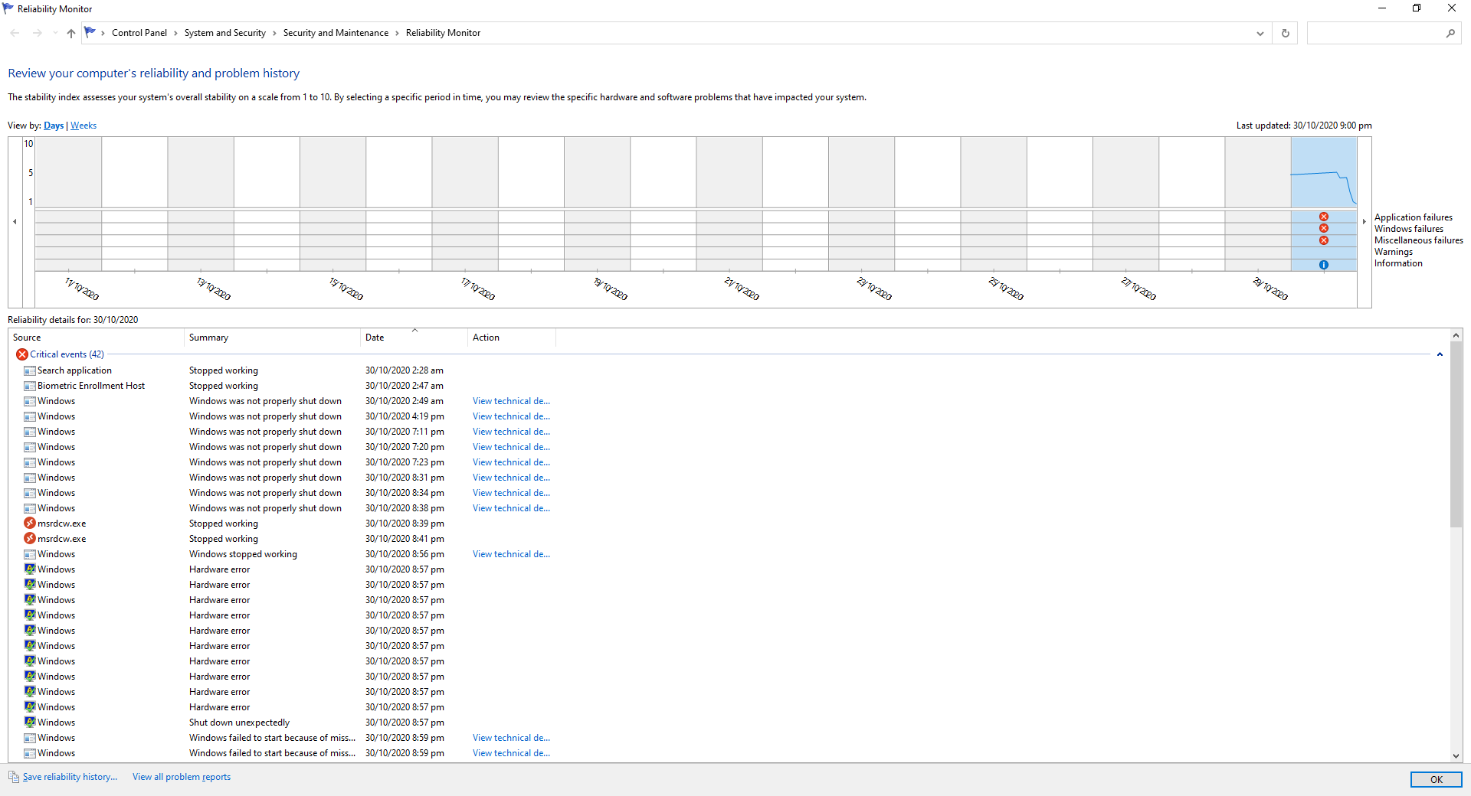
Task: Click the Biometric Enrollment Host row icon
Action: 30,386
